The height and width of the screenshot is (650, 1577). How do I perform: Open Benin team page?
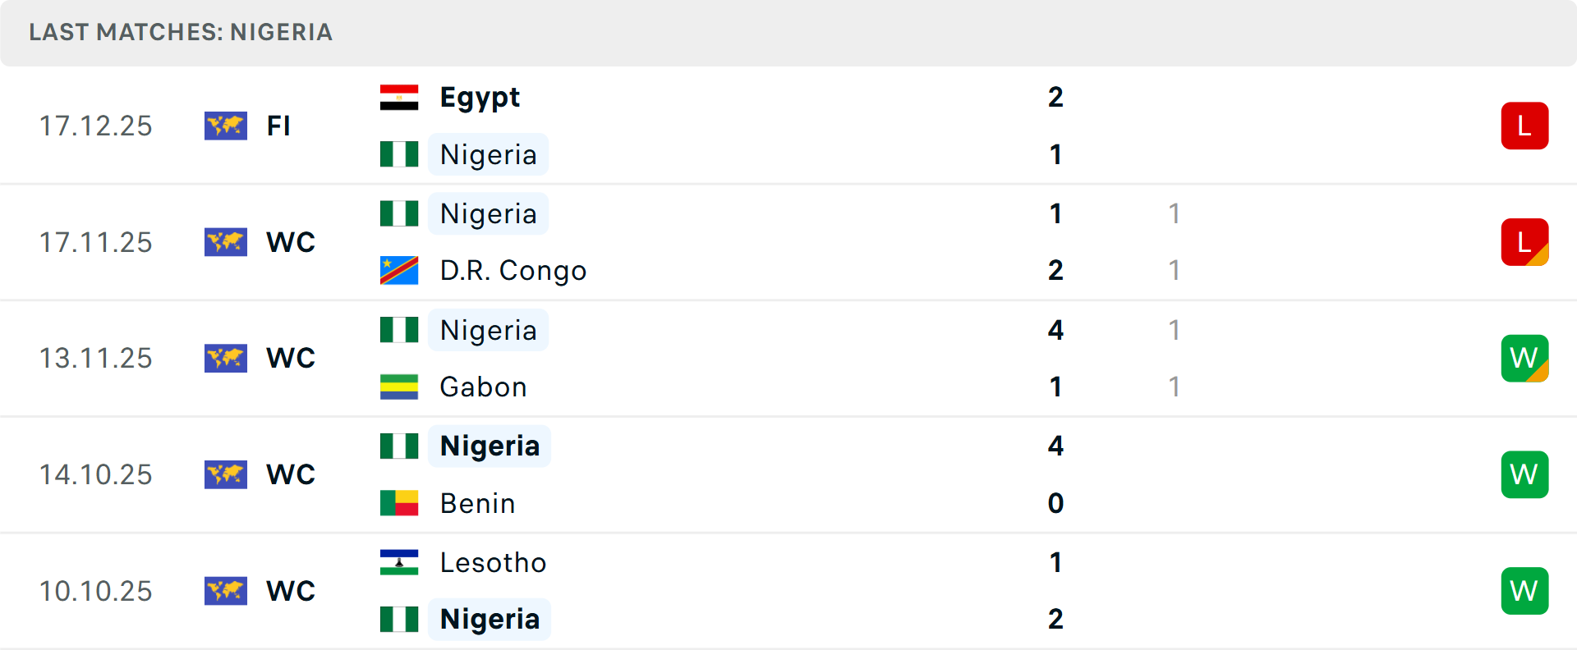click(x=477, y=503)
